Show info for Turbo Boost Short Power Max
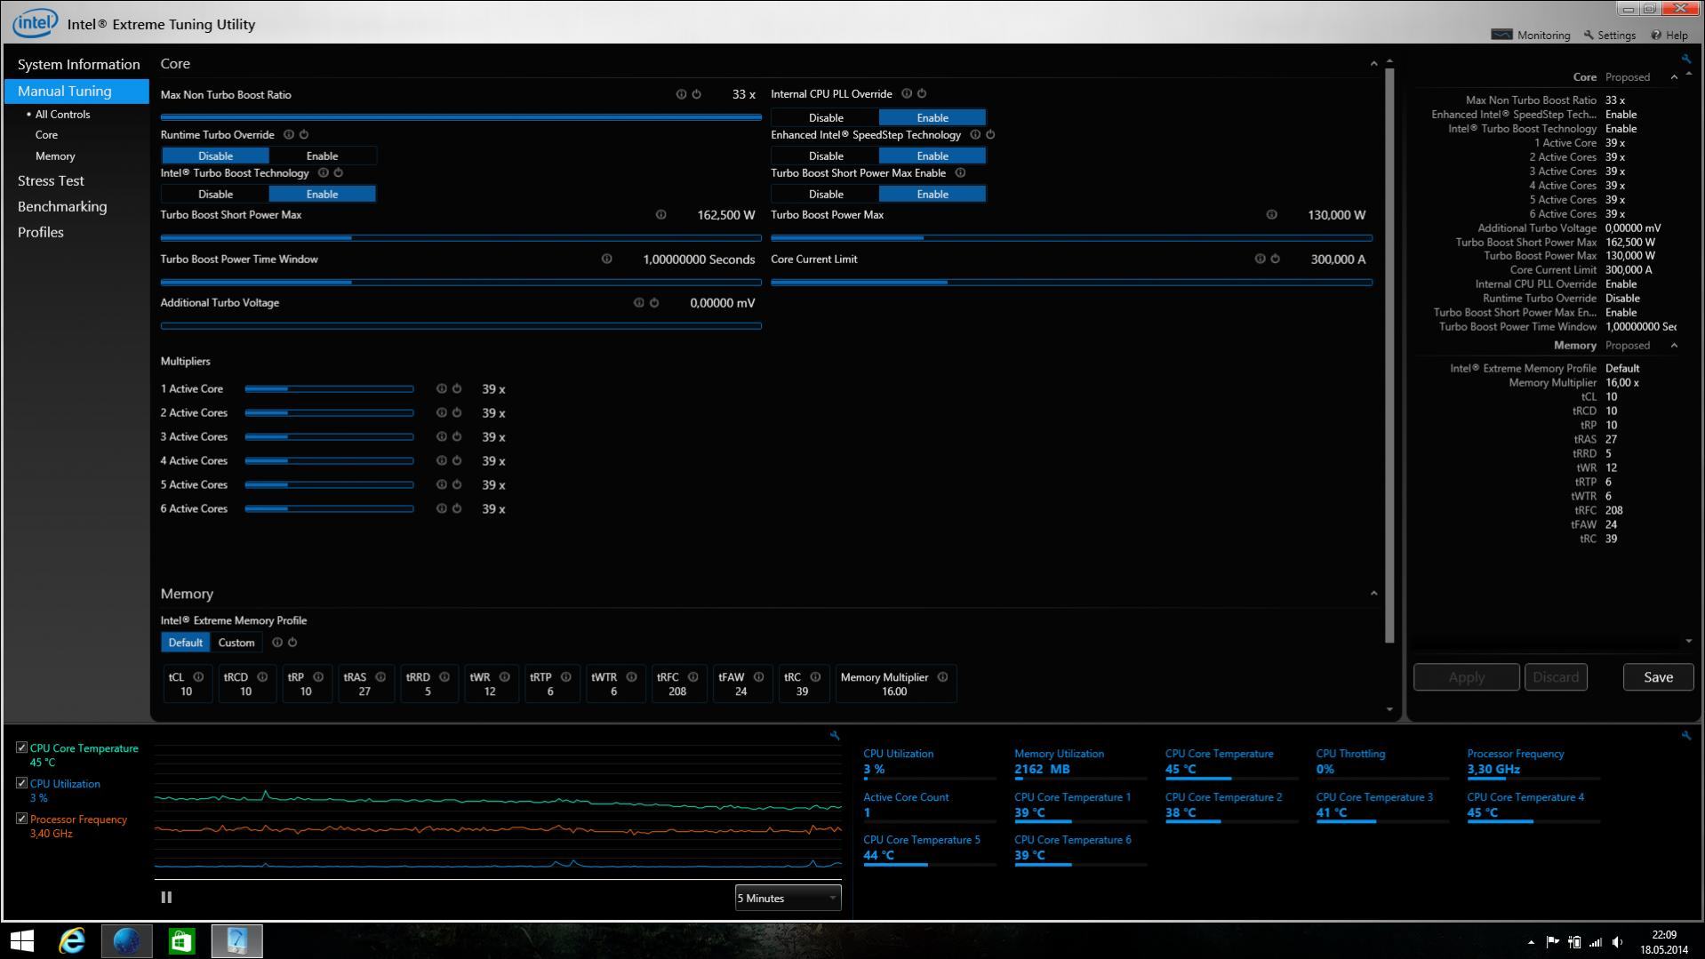The width and height of the screenshot is (1705, 959). pyautogui.click(x=660, y=215)
